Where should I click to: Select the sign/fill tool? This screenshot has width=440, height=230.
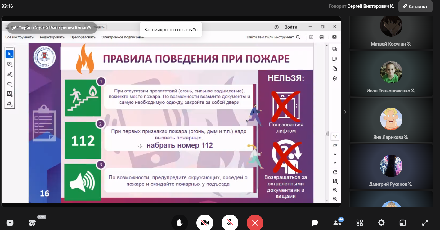coord(10,104)
